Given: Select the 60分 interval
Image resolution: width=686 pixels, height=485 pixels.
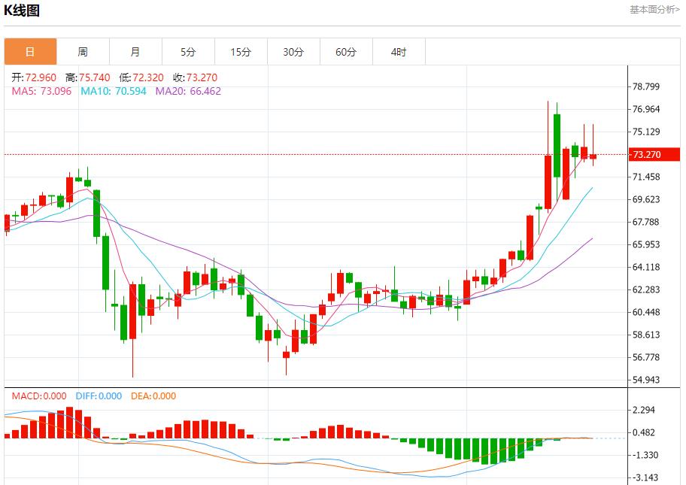Looking at the screenshot, I should (346, 51).
